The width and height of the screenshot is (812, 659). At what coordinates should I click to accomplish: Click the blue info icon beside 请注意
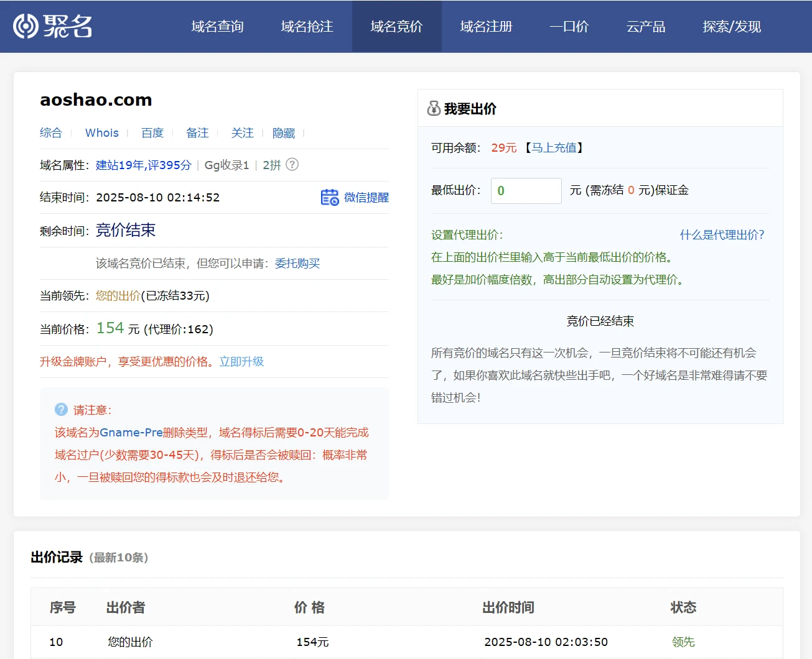pos(61,410)
